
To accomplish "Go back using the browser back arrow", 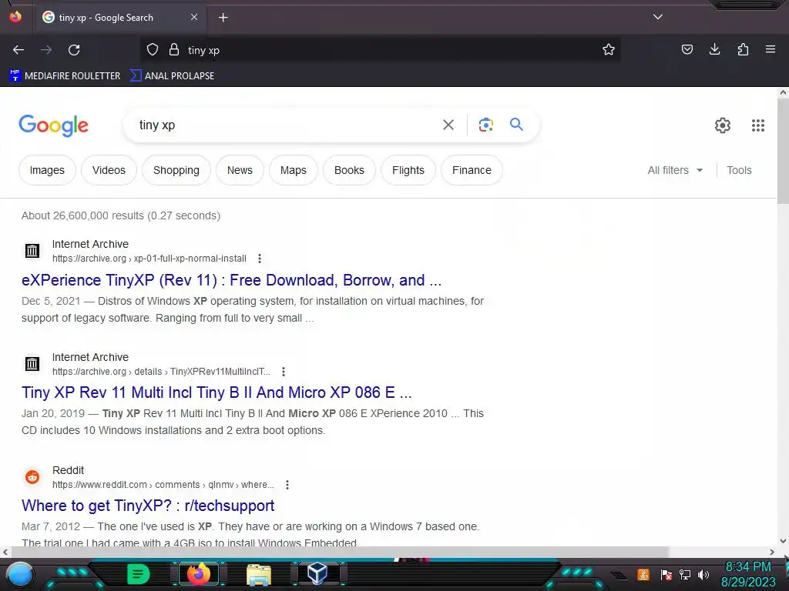I will click(18, 50).
